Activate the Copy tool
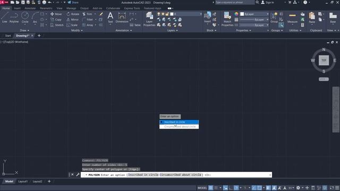Viewport: 340px width, 191px height. pyautogui.click(x=56, y=20)
